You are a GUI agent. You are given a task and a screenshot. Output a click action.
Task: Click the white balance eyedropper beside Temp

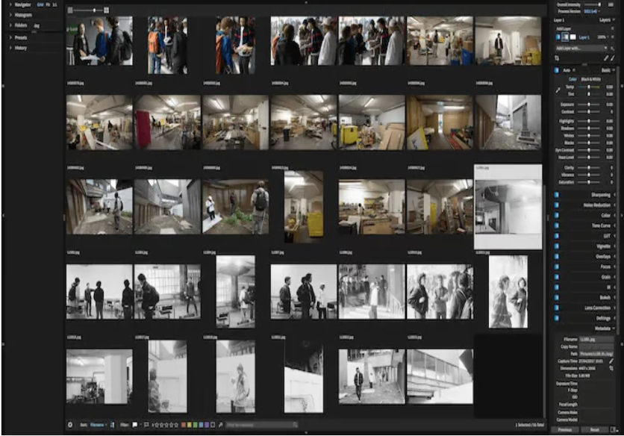pos(558,90)
